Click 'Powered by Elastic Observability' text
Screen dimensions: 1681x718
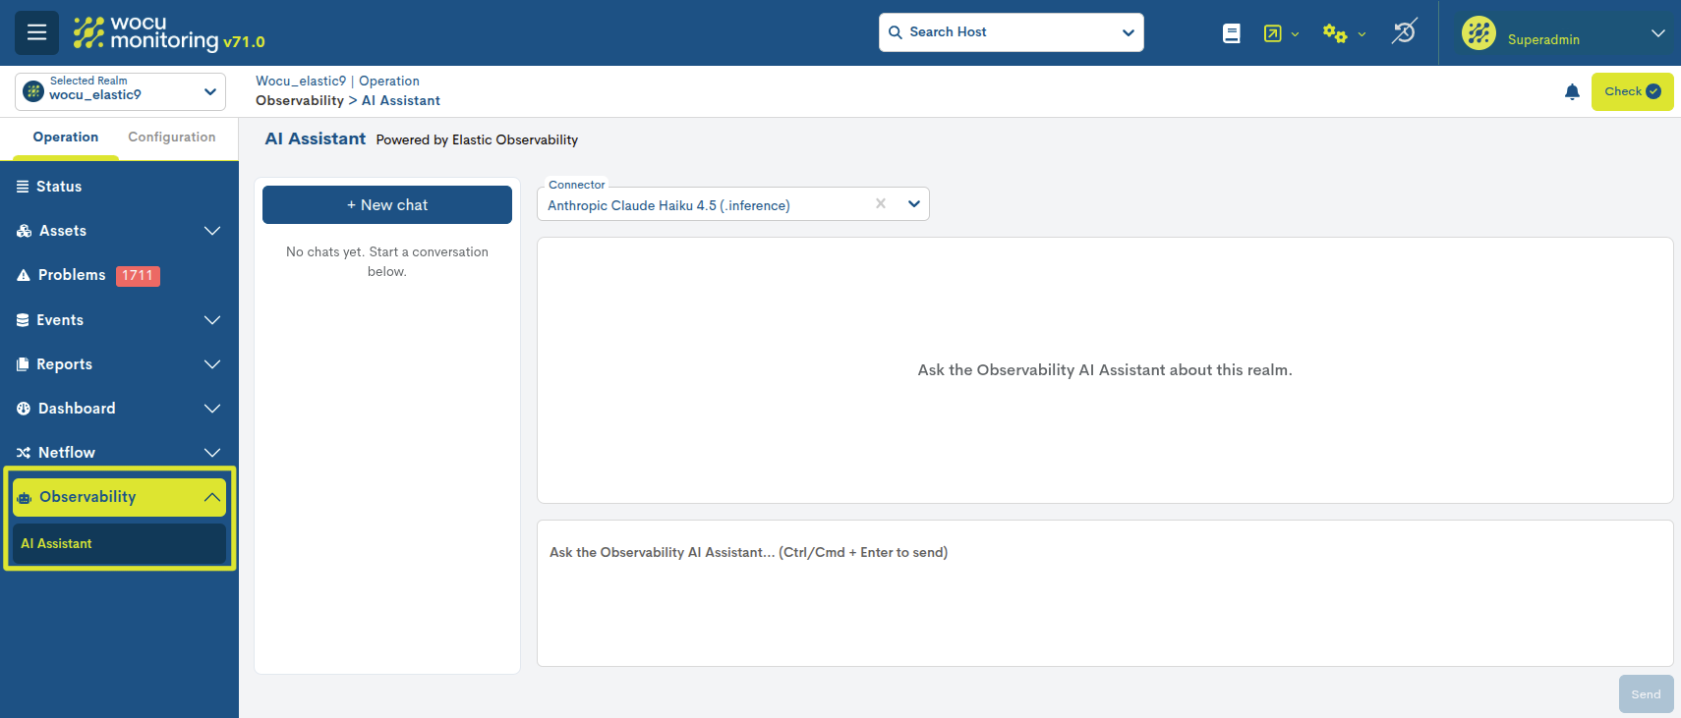(477, 140)
